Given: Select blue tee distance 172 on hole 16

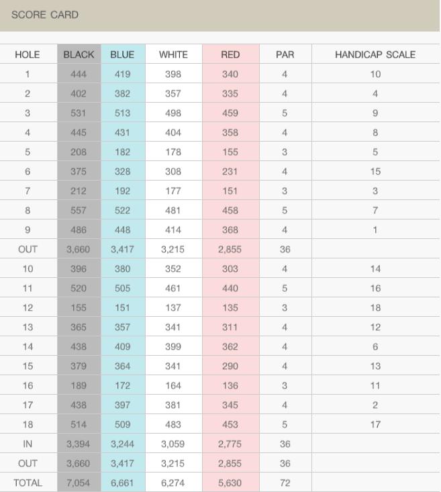Looking at the screenshot, I should [122, 385].
